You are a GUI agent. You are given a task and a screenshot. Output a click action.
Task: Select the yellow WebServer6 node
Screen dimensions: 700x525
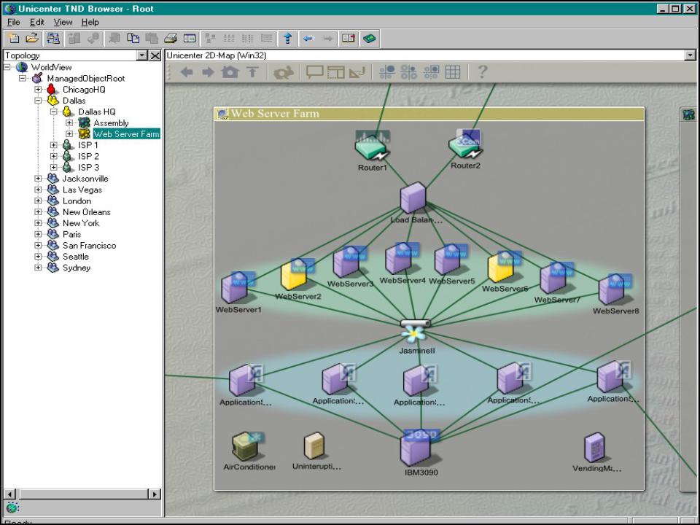(502, 268)
